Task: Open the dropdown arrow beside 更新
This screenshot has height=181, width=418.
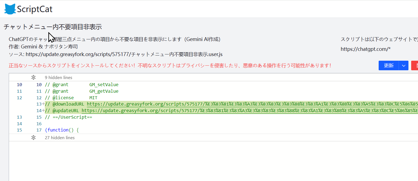Action: click(404, 66)
